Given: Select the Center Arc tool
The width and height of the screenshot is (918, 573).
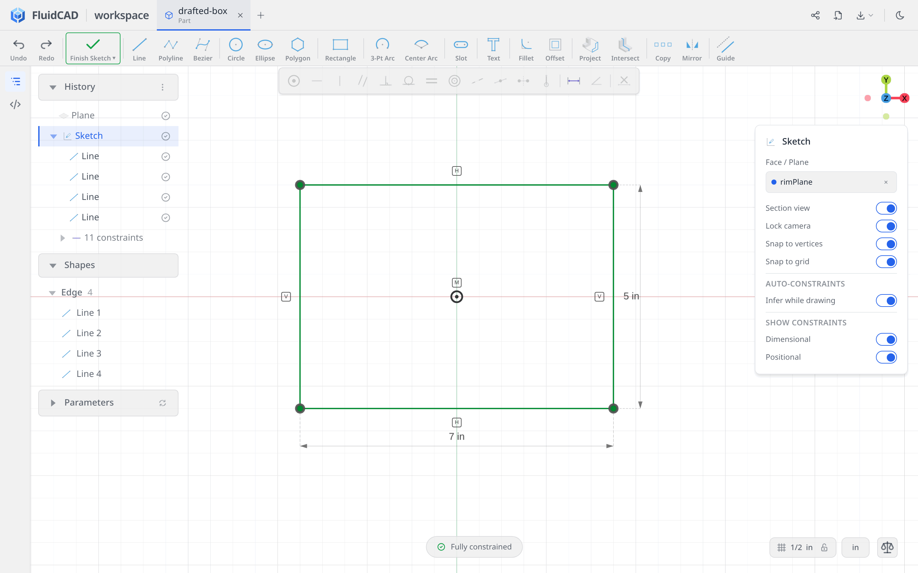Looking at the screenshot, I should 421,49.
